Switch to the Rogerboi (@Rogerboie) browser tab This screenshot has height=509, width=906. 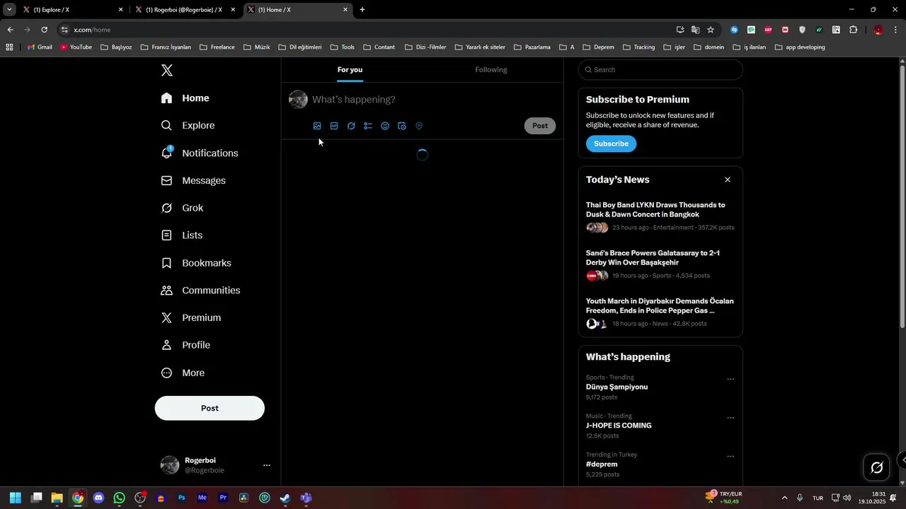(184, 10)
